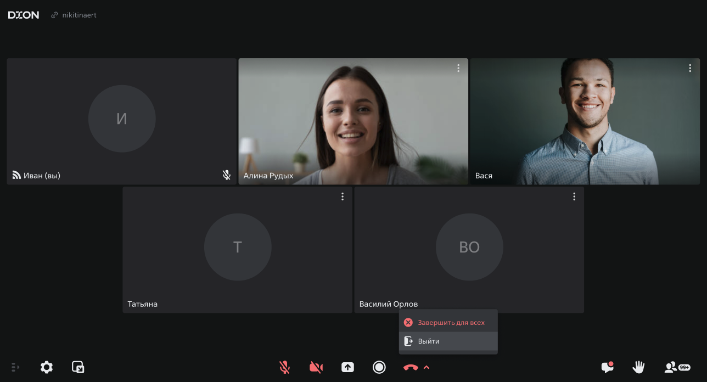Click Вася video tile

coord(585,121)
